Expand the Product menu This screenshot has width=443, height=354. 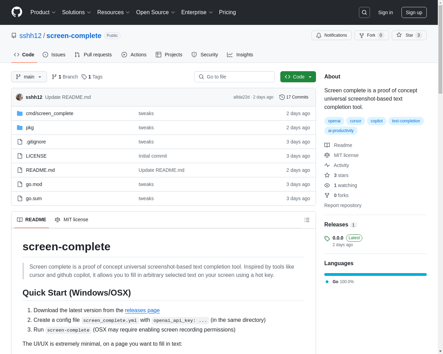click(43, 12)
